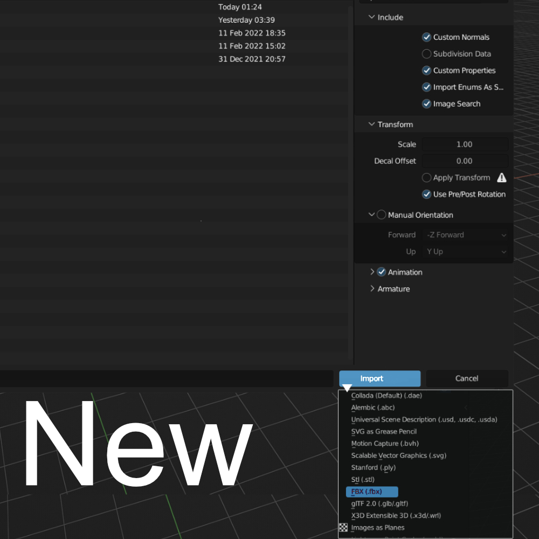This screenshot has width=539, height=539.
Task: Turn off the Image Search checkbox
Action: pos(426,104)
